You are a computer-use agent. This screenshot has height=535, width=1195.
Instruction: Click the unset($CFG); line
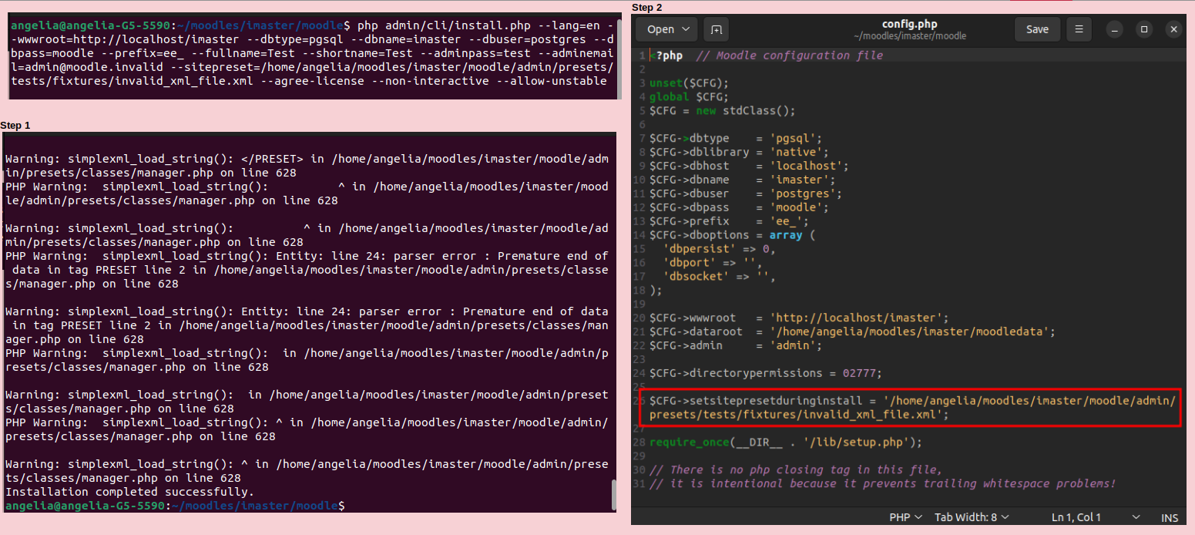(x=689, y=83)
